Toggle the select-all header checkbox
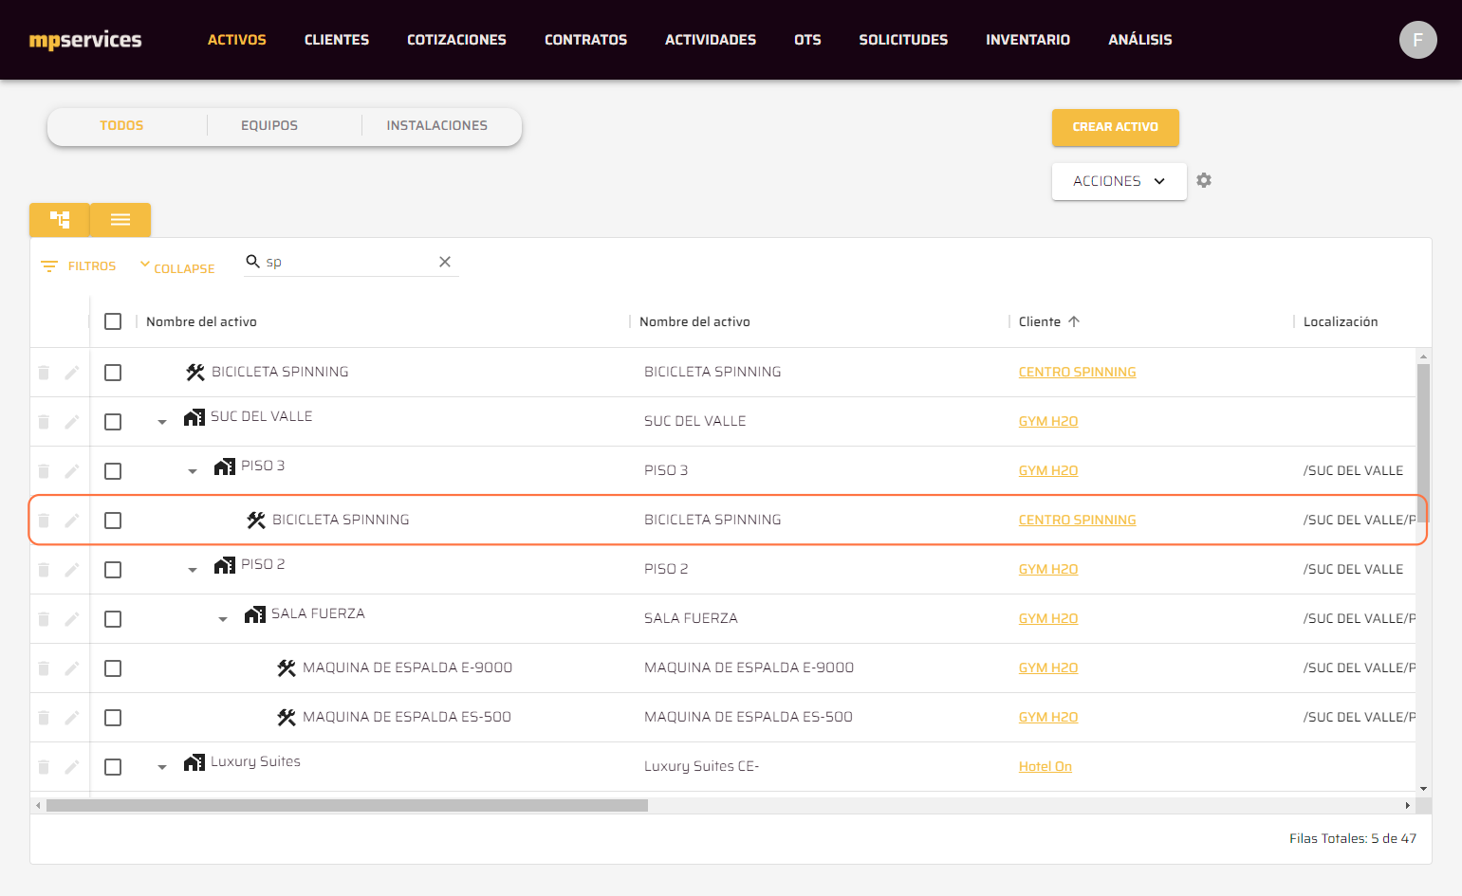Screen dimensions: 1462x896 coord(113,321)
